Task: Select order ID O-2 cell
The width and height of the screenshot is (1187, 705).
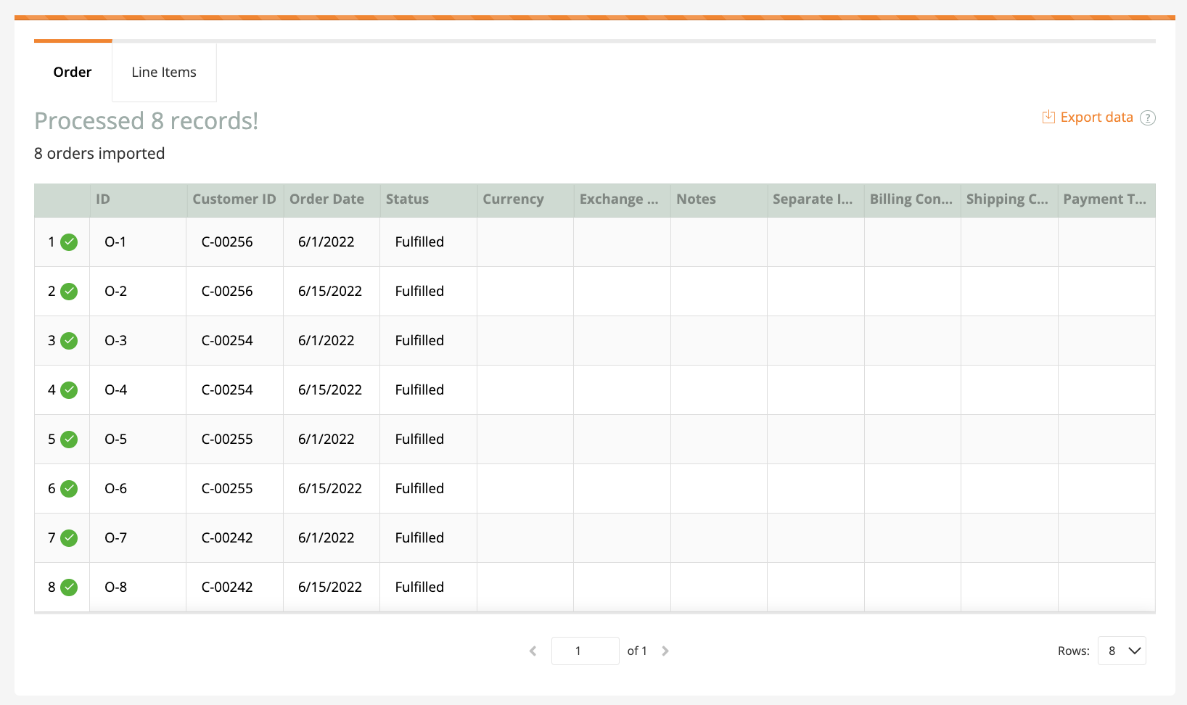Action: point(138,292)
